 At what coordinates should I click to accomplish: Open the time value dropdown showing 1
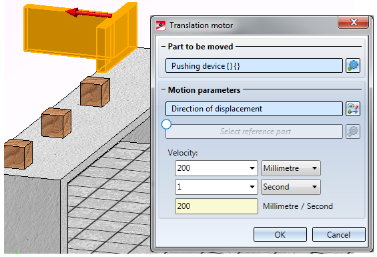click(252, 187)
